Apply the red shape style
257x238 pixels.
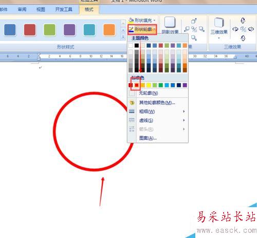(x=30, y=30)
